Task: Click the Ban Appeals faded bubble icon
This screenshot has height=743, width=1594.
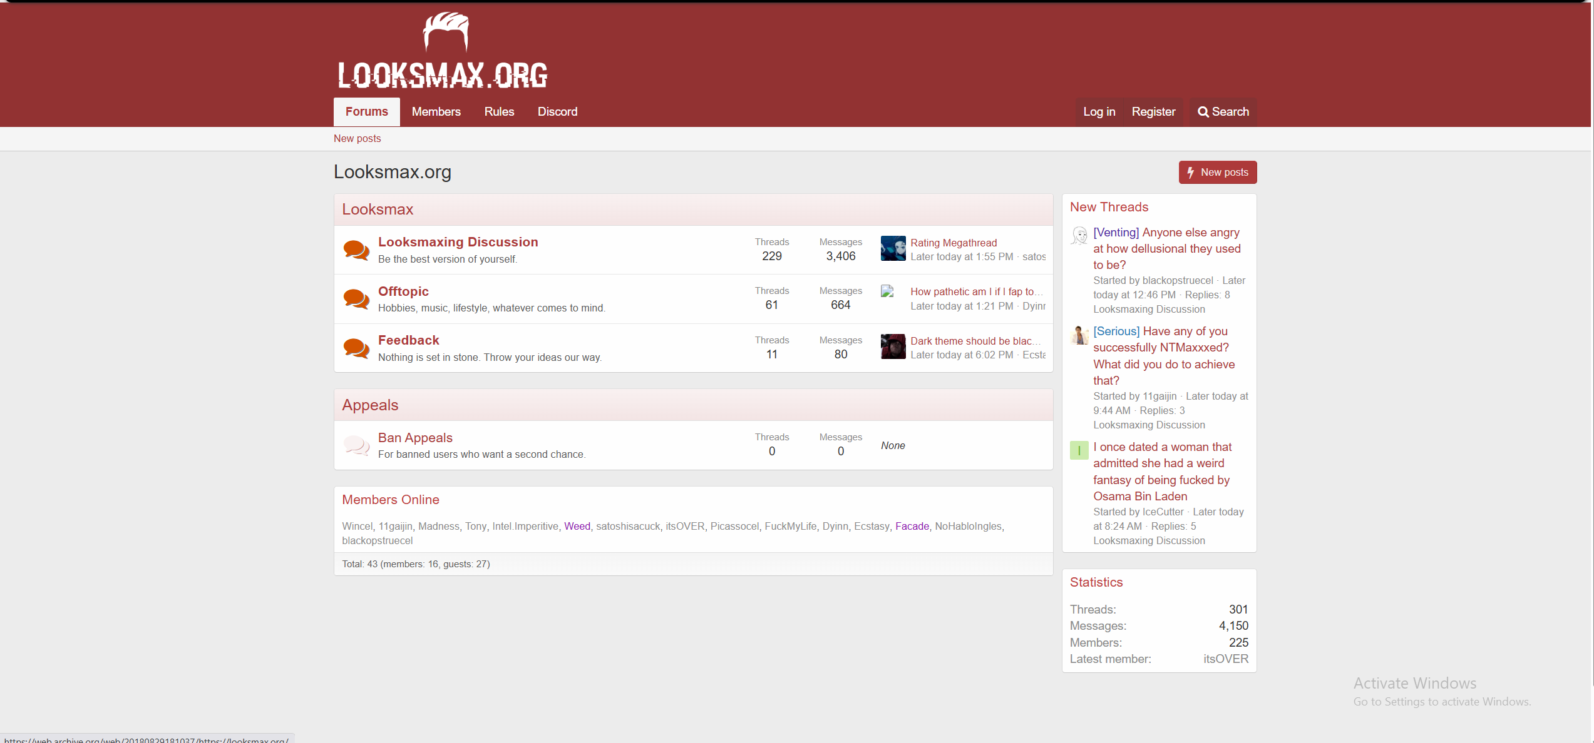Action: point(356,445)
